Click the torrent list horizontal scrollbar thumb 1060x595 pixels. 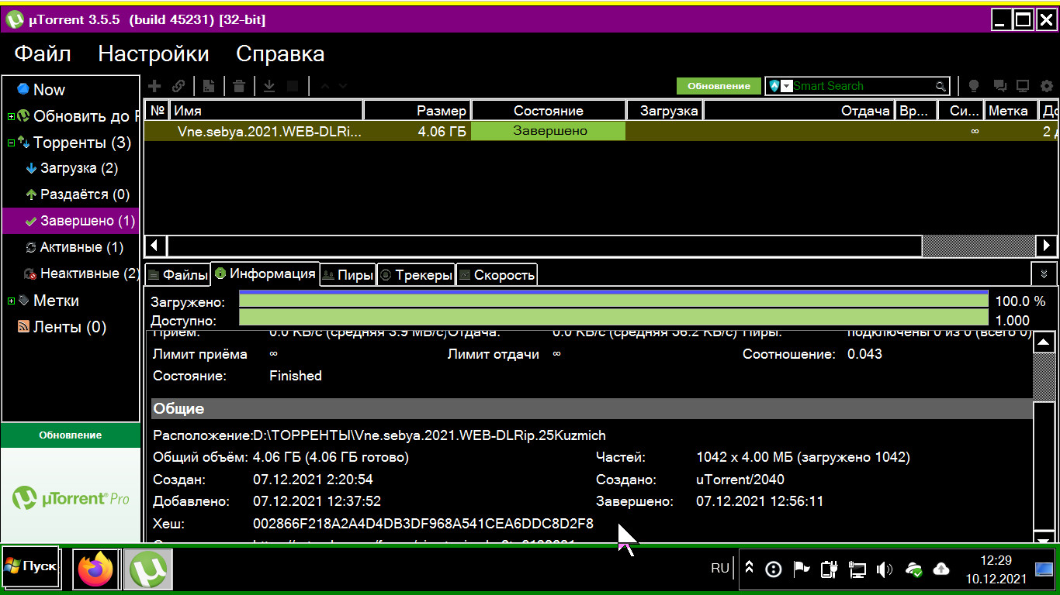[544, 246]
